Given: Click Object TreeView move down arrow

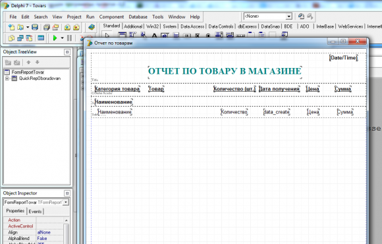Looking at the screenshot, I should (38, 63).
